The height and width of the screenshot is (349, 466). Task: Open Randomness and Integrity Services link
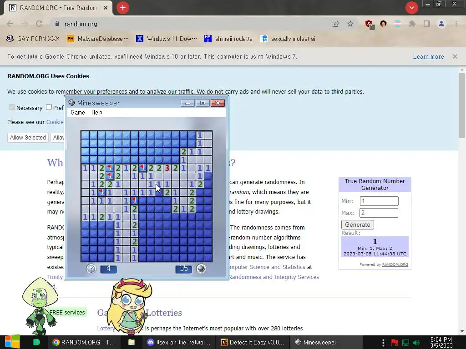274,277
